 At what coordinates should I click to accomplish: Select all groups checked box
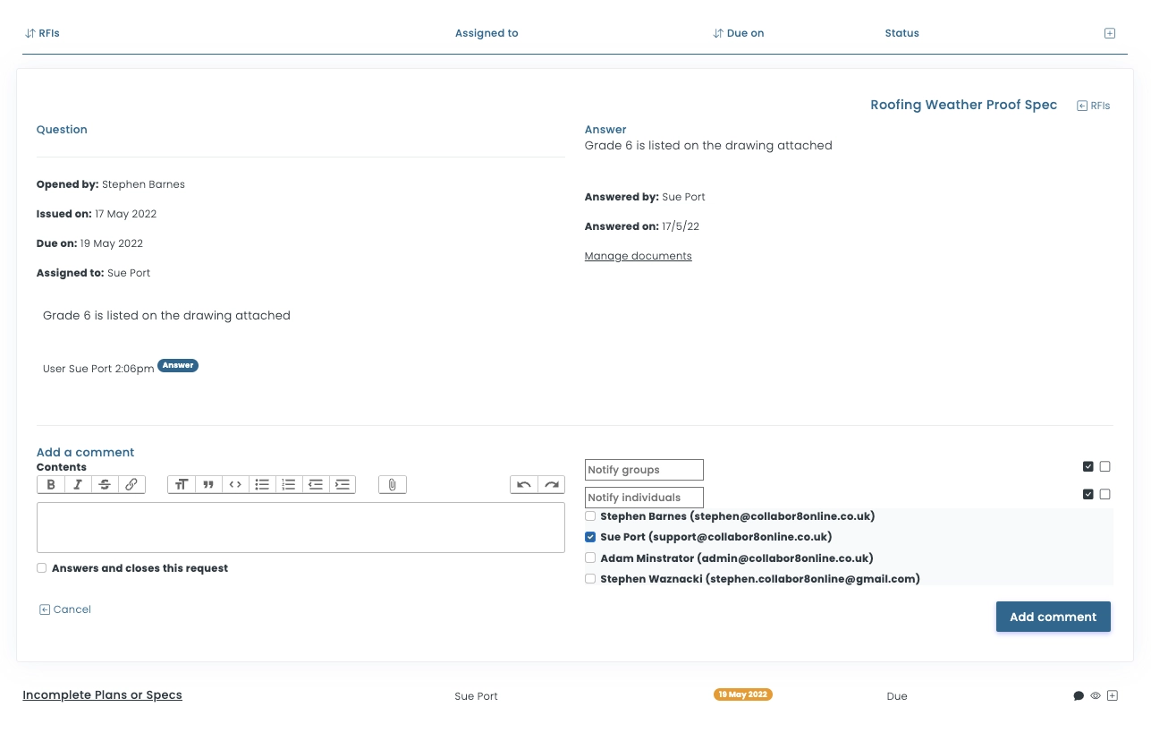coord(1088,466)
